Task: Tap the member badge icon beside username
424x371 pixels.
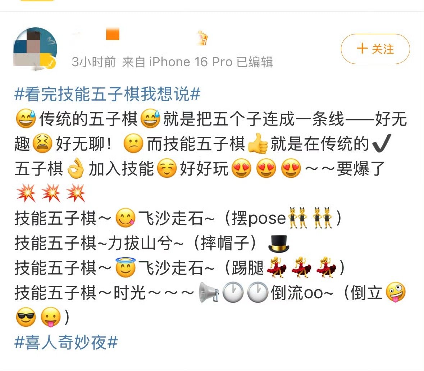Action: pos(202,38)
